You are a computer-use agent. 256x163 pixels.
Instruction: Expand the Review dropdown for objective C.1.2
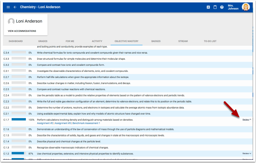tap(247, 154)
